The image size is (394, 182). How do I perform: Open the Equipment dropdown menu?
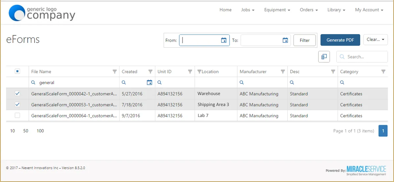277,10
